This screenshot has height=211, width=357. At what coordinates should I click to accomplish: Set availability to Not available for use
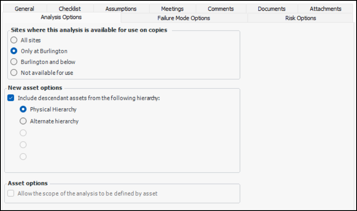[14, 73]
